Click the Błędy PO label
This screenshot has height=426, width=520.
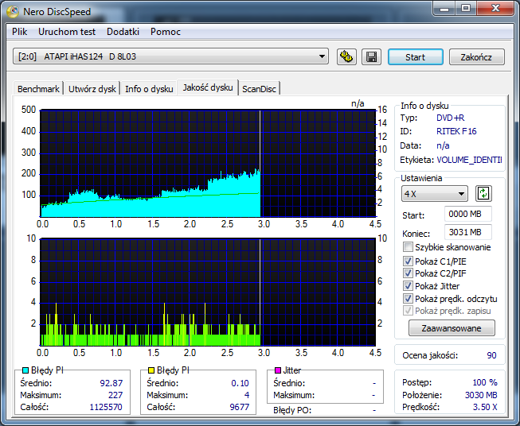click(292, 410)
